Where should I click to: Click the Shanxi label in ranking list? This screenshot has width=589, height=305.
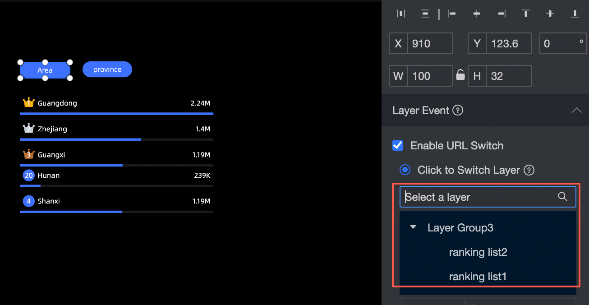pos(49,201)
